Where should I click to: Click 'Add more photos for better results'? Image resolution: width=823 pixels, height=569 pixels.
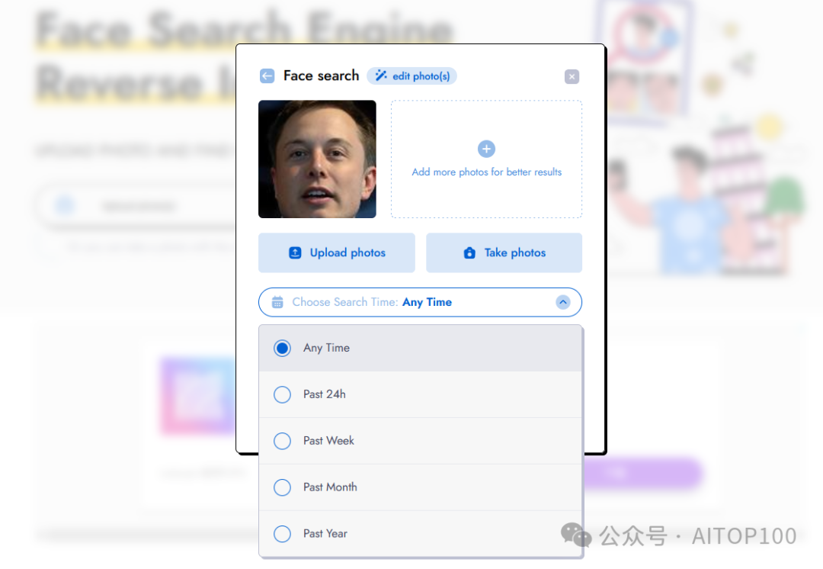[x=486, y=172]
